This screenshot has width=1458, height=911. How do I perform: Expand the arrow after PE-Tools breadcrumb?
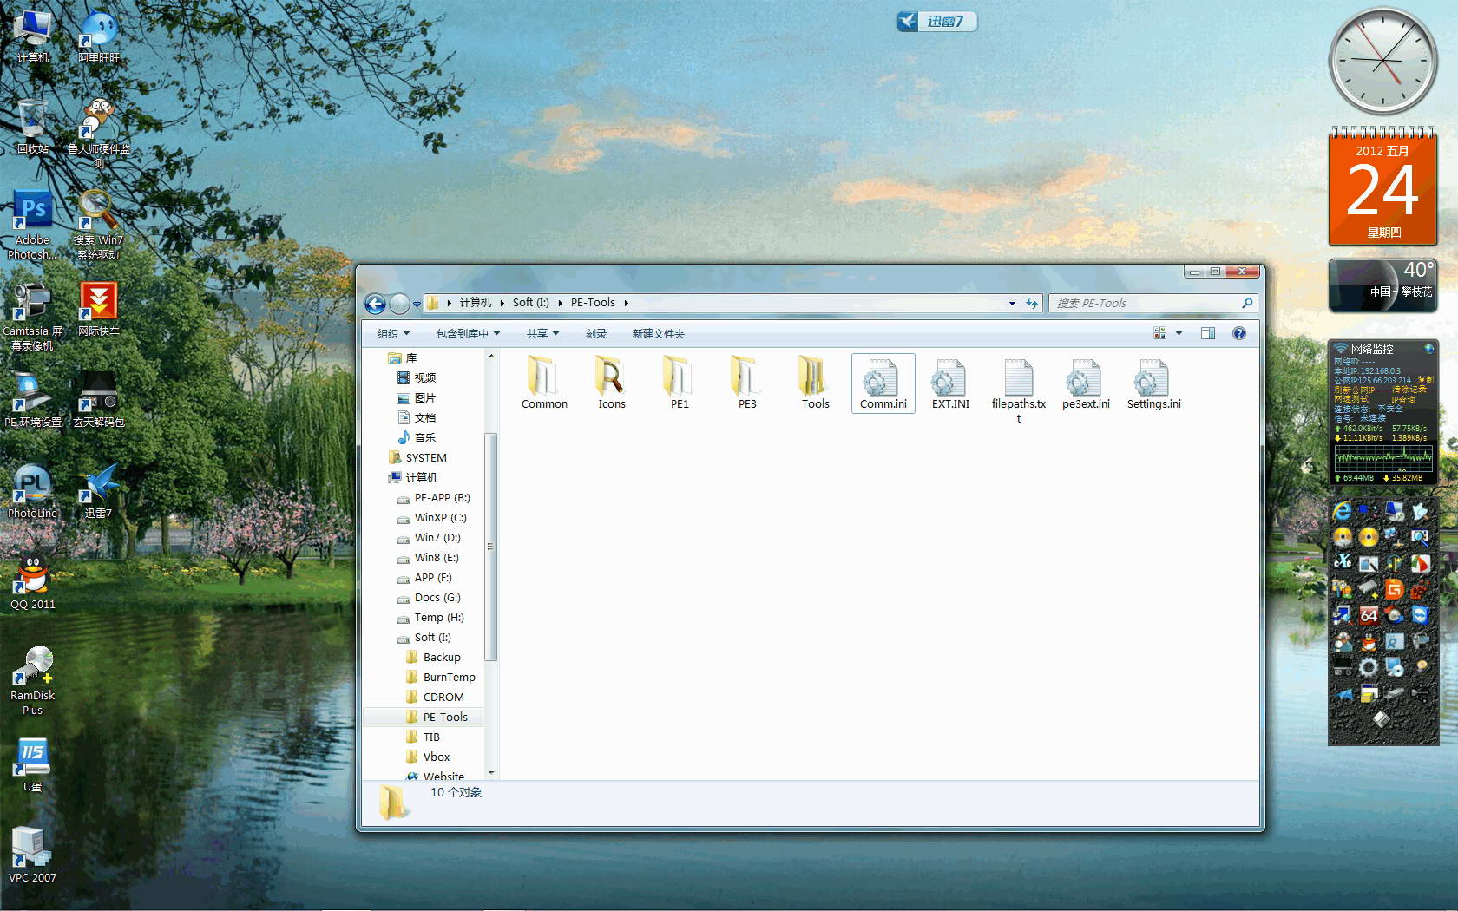626,303
